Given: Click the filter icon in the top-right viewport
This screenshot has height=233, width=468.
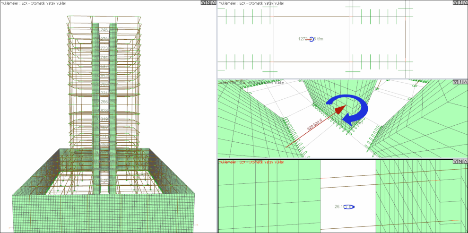Looking at the screenshot, I should click(455, 3).
